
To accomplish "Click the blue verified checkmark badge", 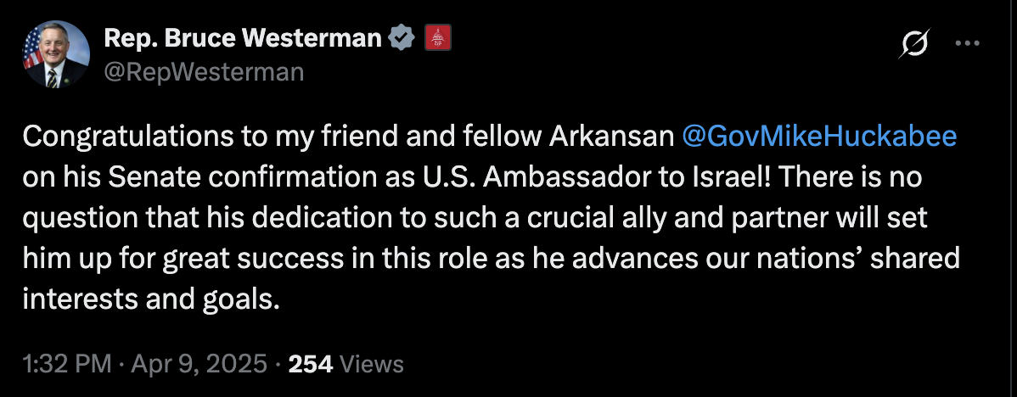I will tap(399, 38).
